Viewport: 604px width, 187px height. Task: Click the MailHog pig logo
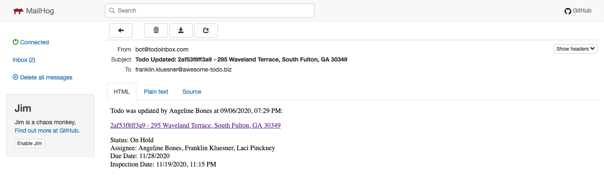coord(18,11)
